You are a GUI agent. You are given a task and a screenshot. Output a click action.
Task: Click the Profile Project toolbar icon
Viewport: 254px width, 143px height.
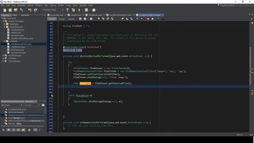click(94, 10)
